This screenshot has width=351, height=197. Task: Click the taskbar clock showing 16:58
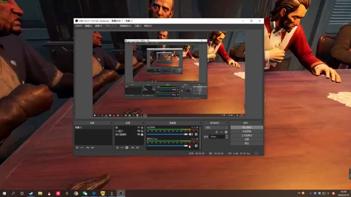pyautogui.click(x=344, y=193)
